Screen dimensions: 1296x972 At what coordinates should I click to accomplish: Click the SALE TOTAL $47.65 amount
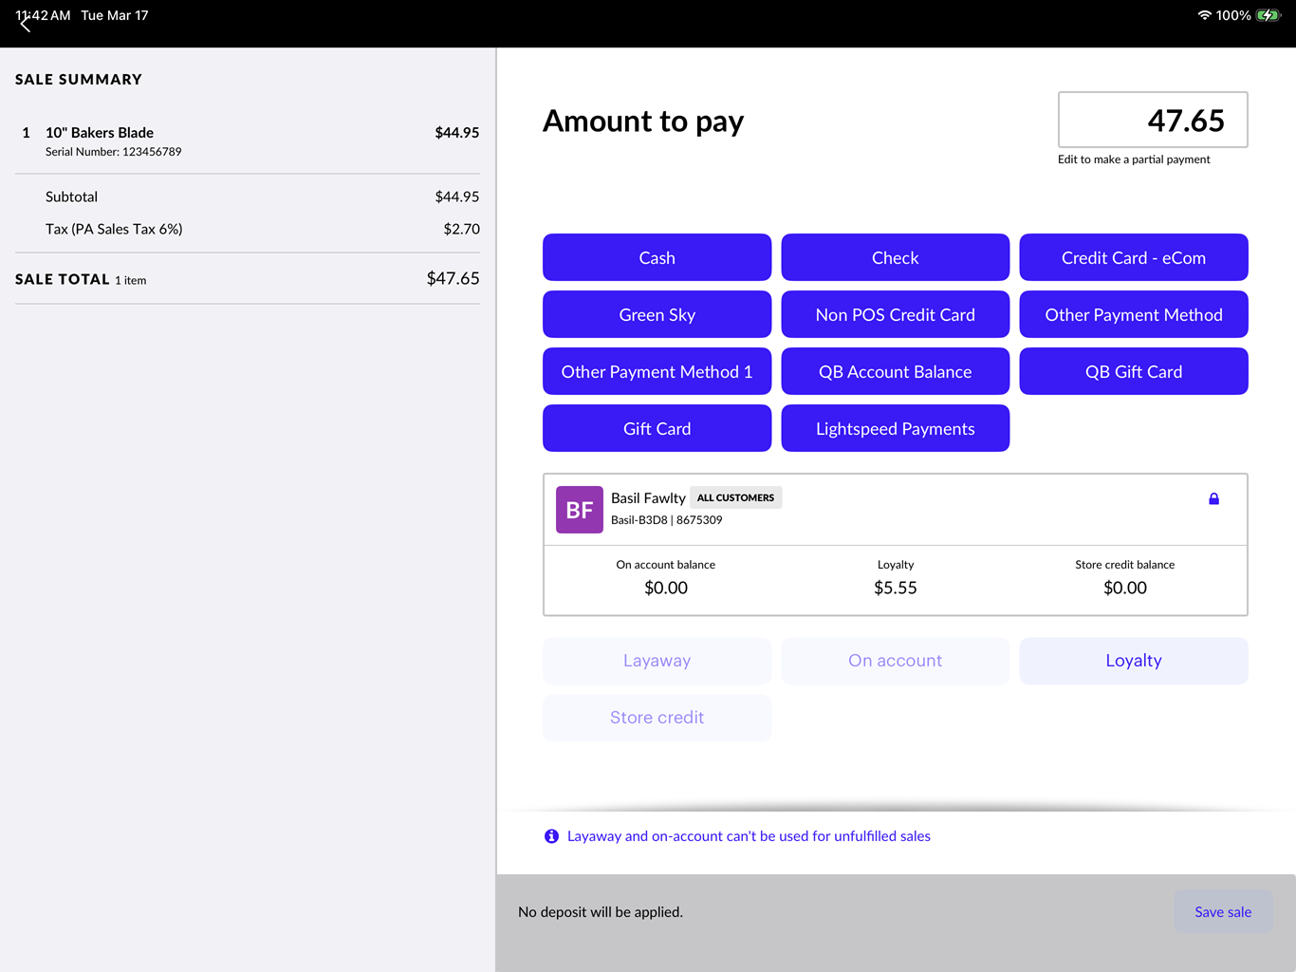pos(453,278)
